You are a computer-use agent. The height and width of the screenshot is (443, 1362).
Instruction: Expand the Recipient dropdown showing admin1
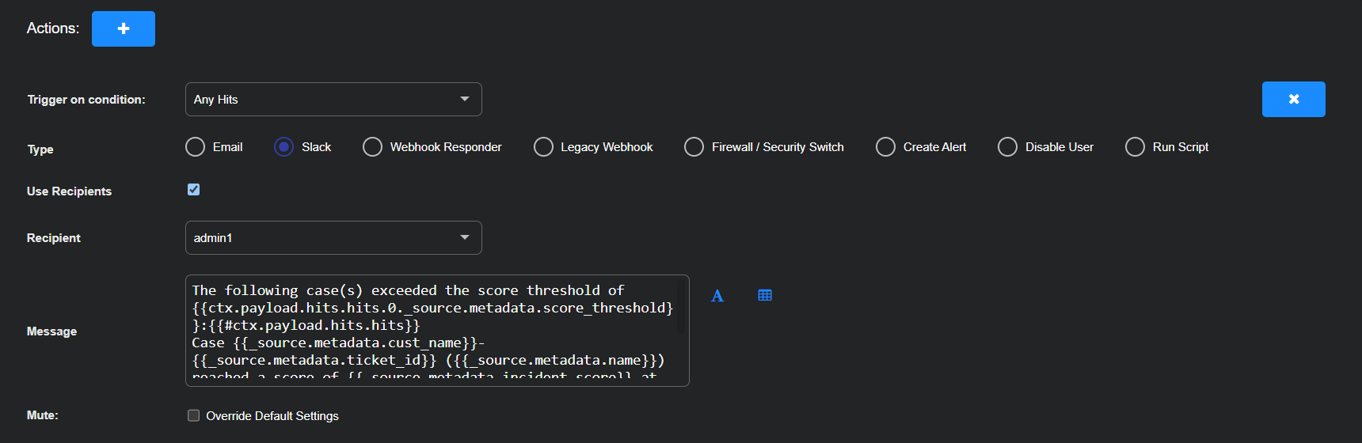click(x=333, y=238)
